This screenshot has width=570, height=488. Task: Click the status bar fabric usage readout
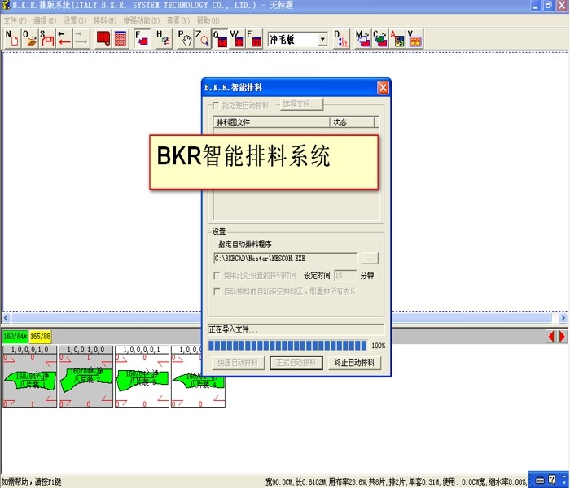pos(396,481)
